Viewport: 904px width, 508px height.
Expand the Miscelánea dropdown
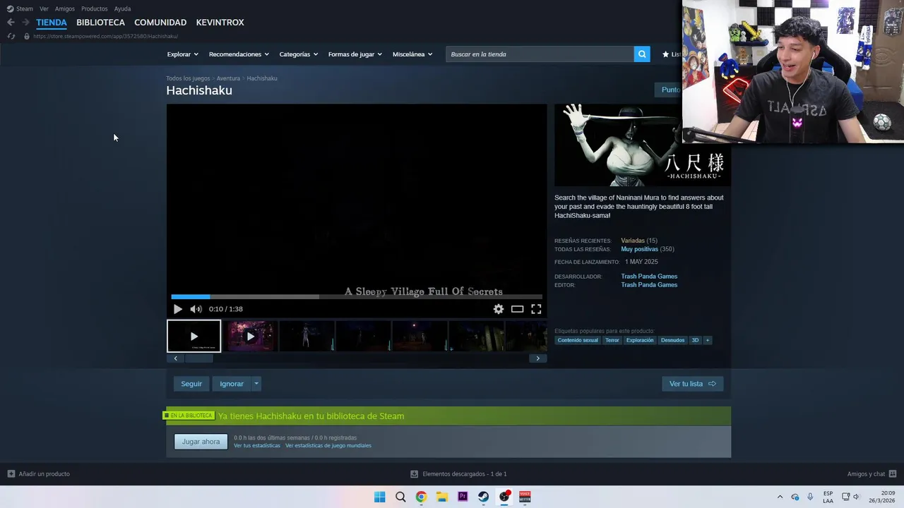pos(412,54)
